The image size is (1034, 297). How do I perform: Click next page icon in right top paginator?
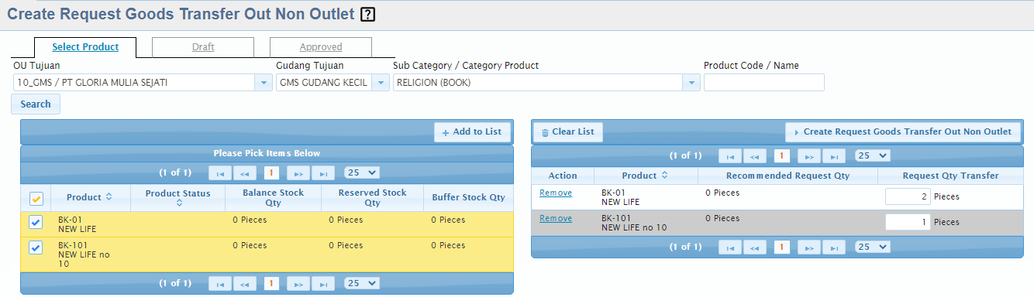tap(809, 156)
